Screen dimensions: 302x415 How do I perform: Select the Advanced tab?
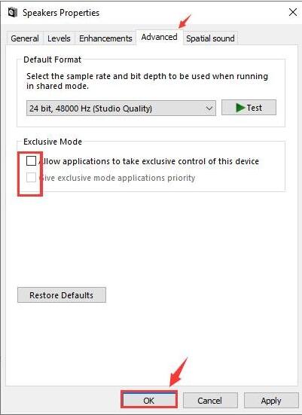159,37
